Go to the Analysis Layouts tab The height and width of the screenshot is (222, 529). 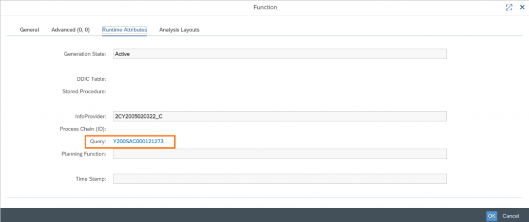(x=179, y=29)
